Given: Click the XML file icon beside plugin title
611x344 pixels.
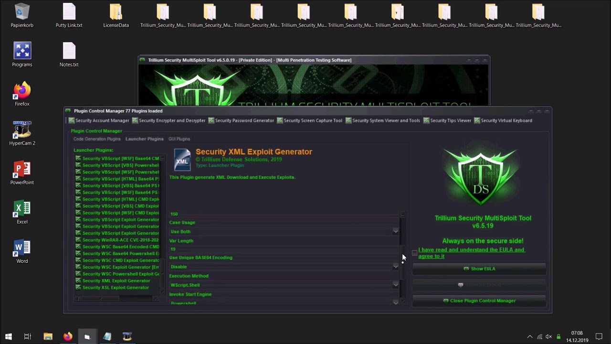Looking at the screenshot, I should pos(182,160).
